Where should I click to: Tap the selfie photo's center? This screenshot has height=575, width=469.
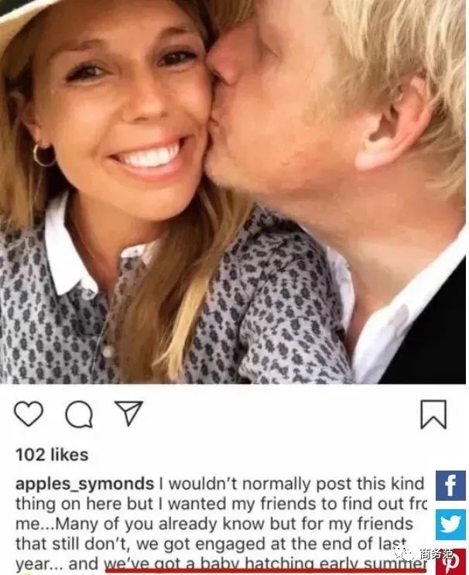tap(234, 192)
